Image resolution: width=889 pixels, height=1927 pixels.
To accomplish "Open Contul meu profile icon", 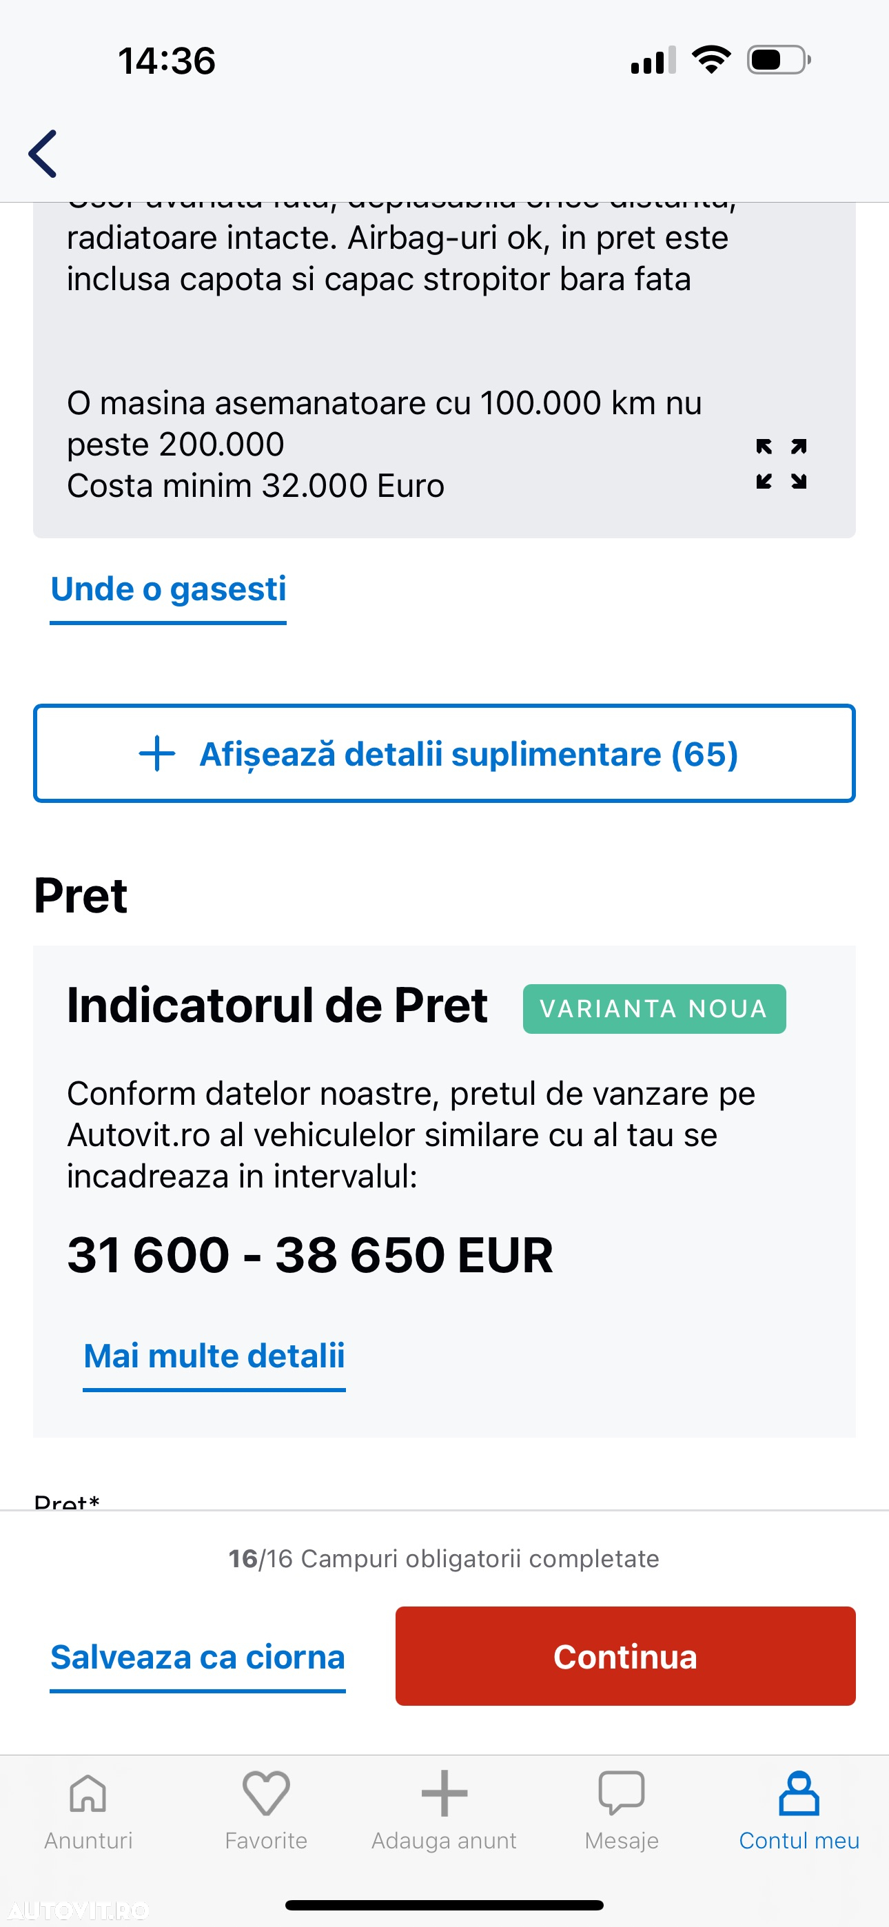I will (799, 1793).
